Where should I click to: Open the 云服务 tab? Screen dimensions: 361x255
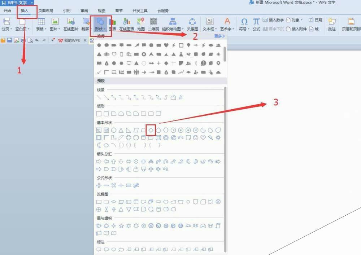[163, 10]
